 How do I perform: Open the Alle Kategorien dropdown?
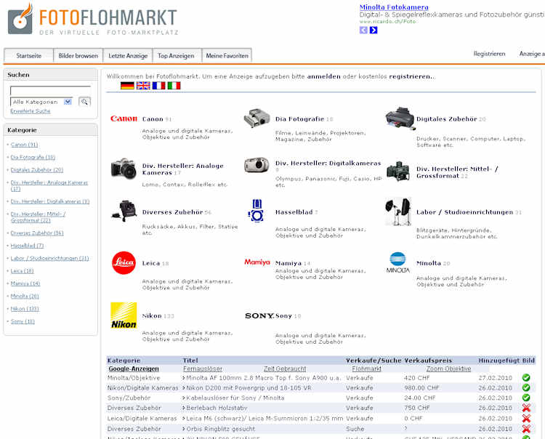pyautogui.click(x=41, y=102)
